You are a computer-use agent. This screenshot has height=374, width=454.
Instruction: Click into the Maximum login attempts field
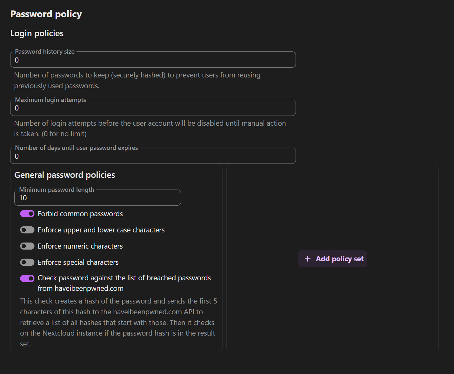[x=153, y=108]
